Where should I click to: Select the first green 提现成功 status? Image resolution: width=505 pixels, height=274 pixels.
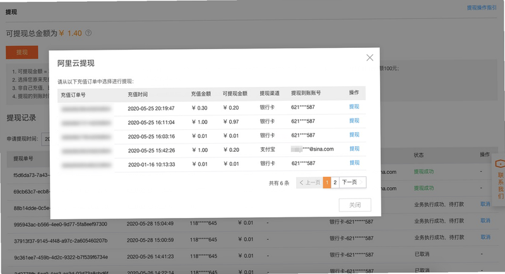point(424,171)
